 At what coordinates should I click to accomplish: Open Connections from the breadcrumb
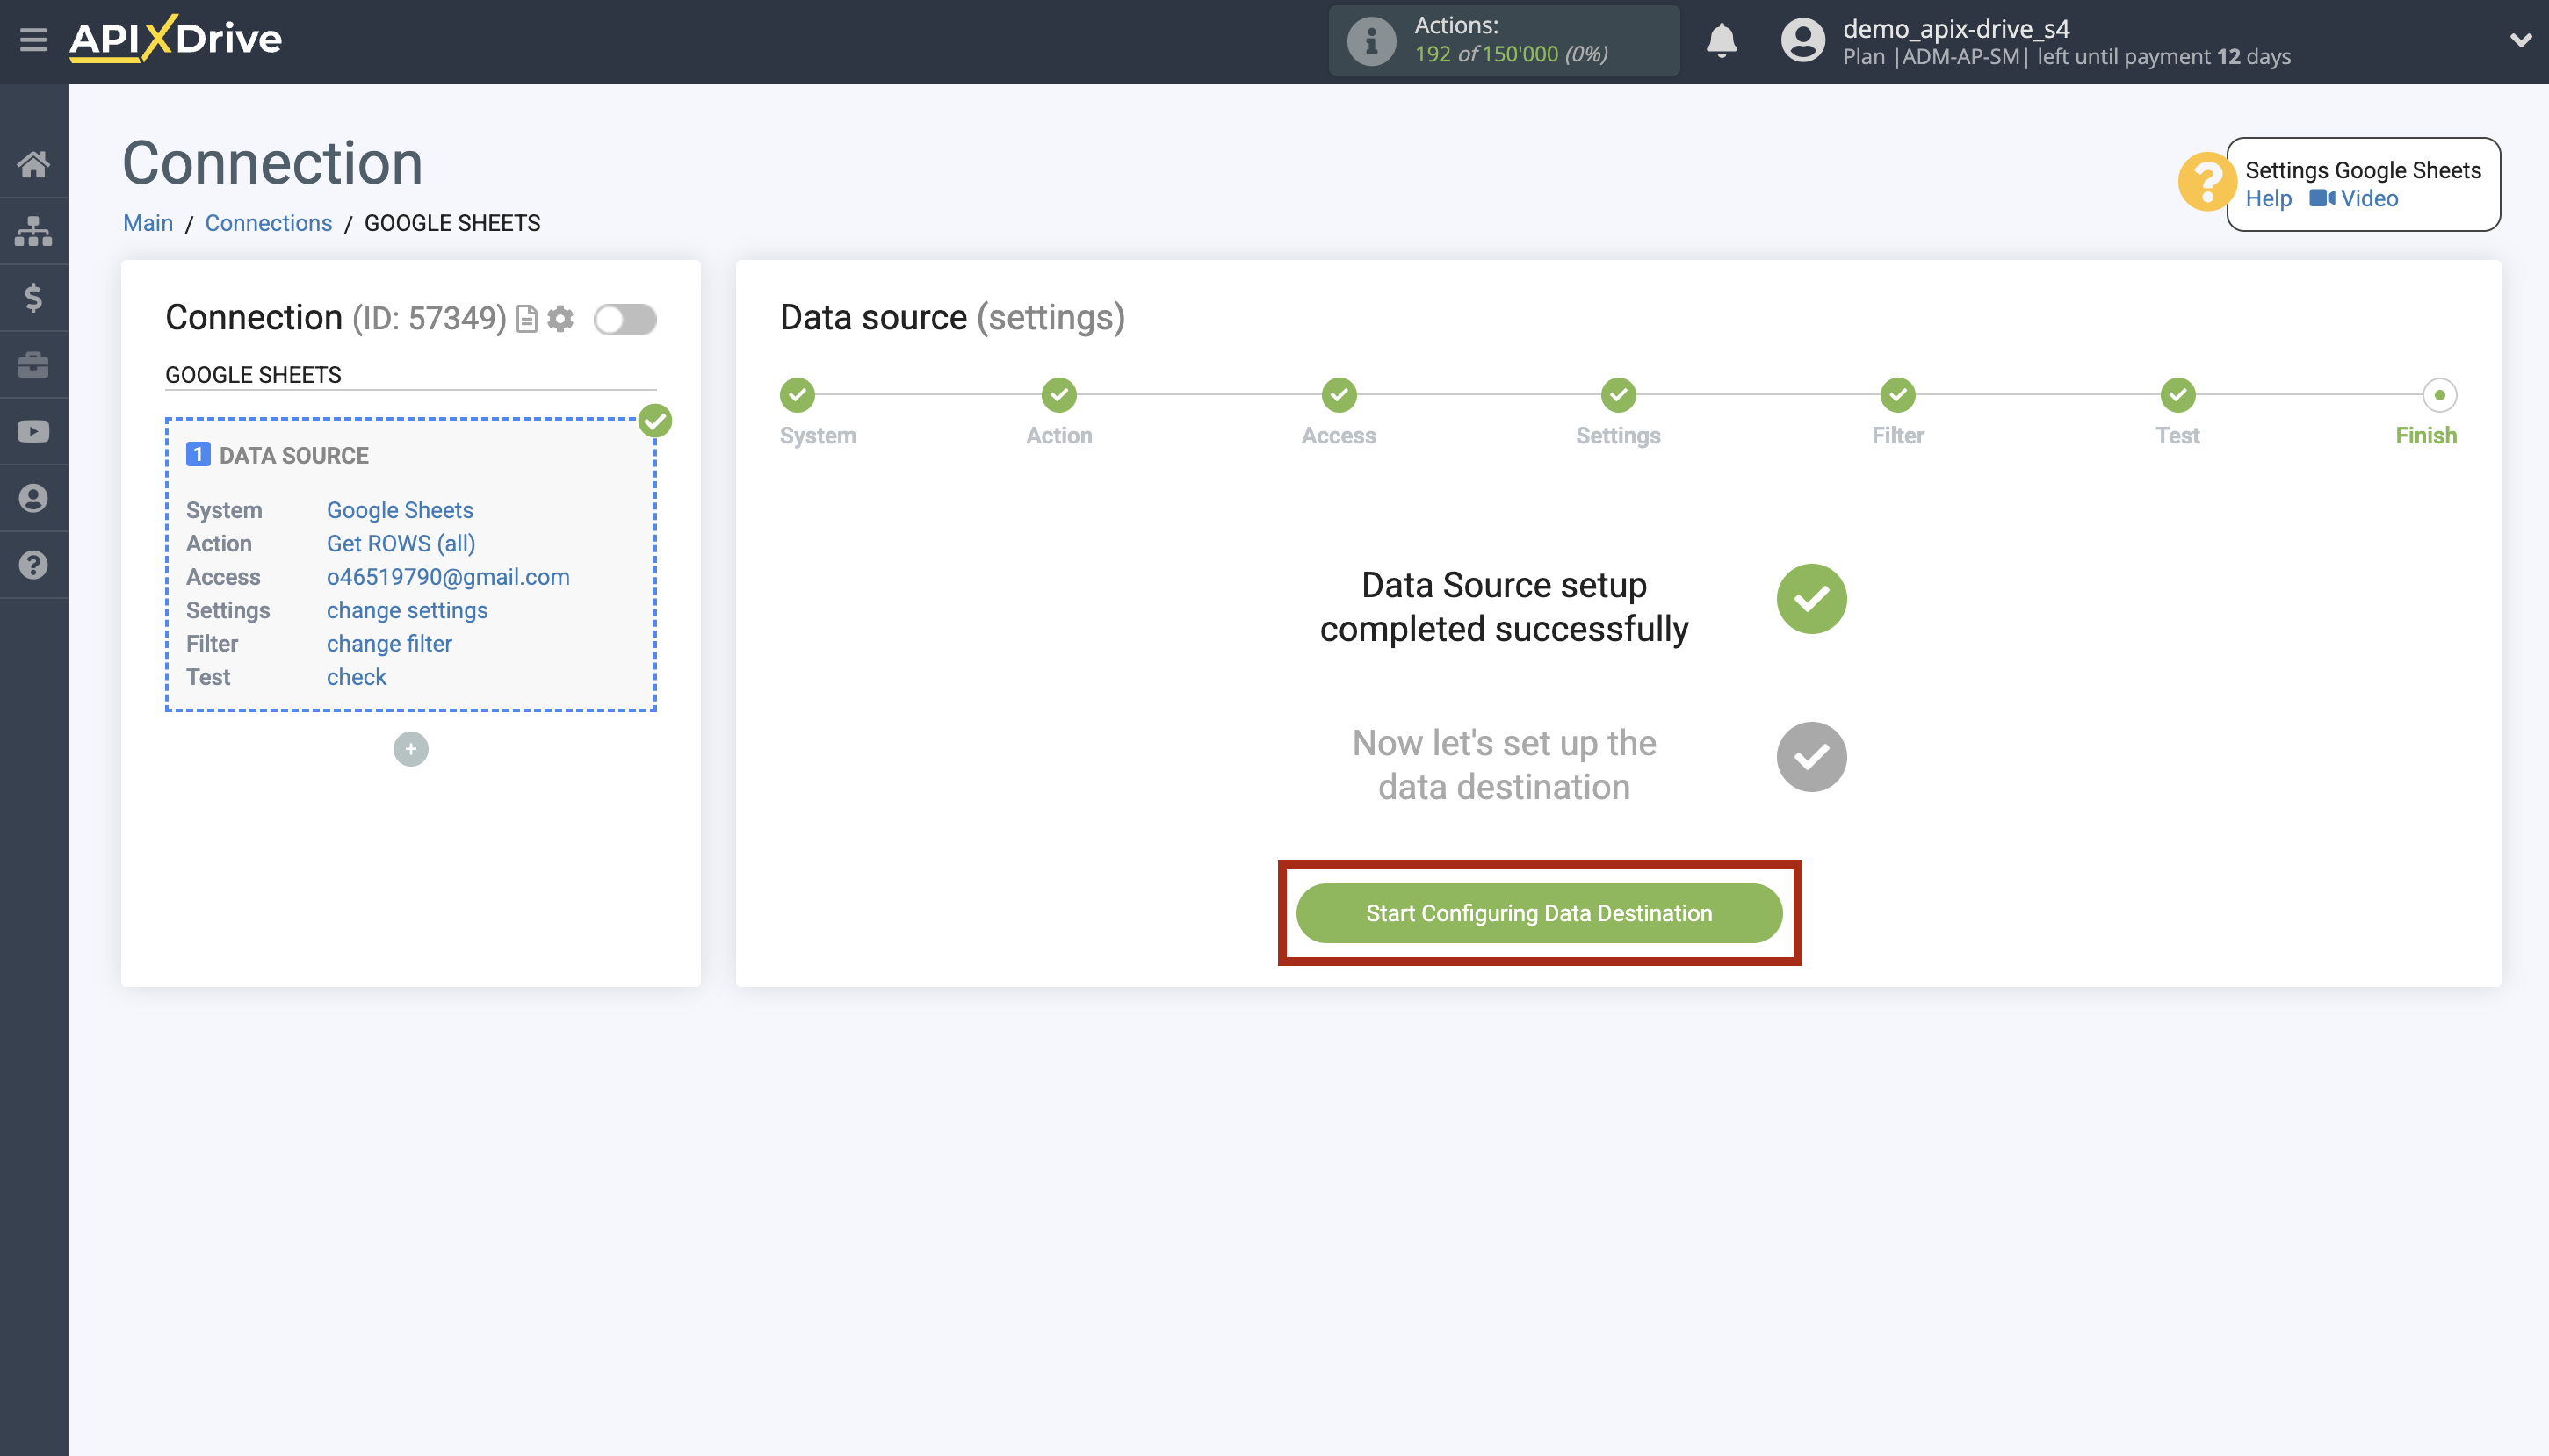tap(268, 222)
